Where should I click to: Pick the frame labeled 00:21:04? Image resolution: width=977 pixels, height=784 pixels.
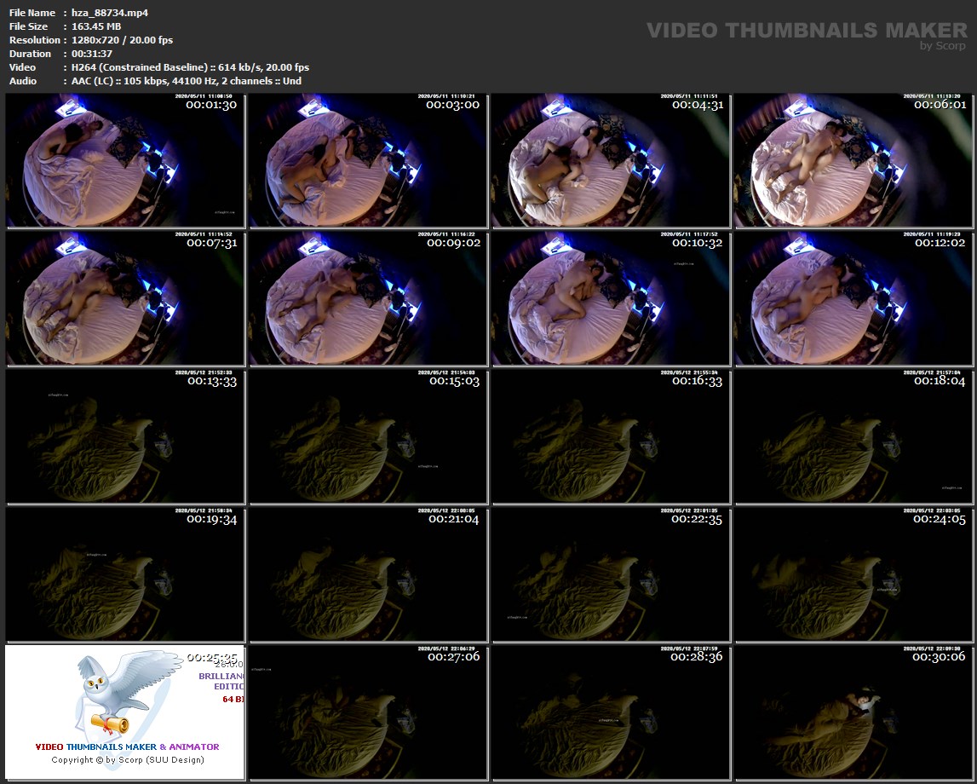(368, 574)
